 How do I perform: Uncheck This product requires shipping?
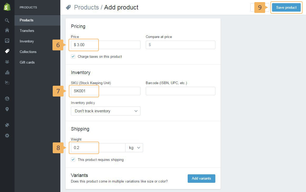tap(73, 160)
